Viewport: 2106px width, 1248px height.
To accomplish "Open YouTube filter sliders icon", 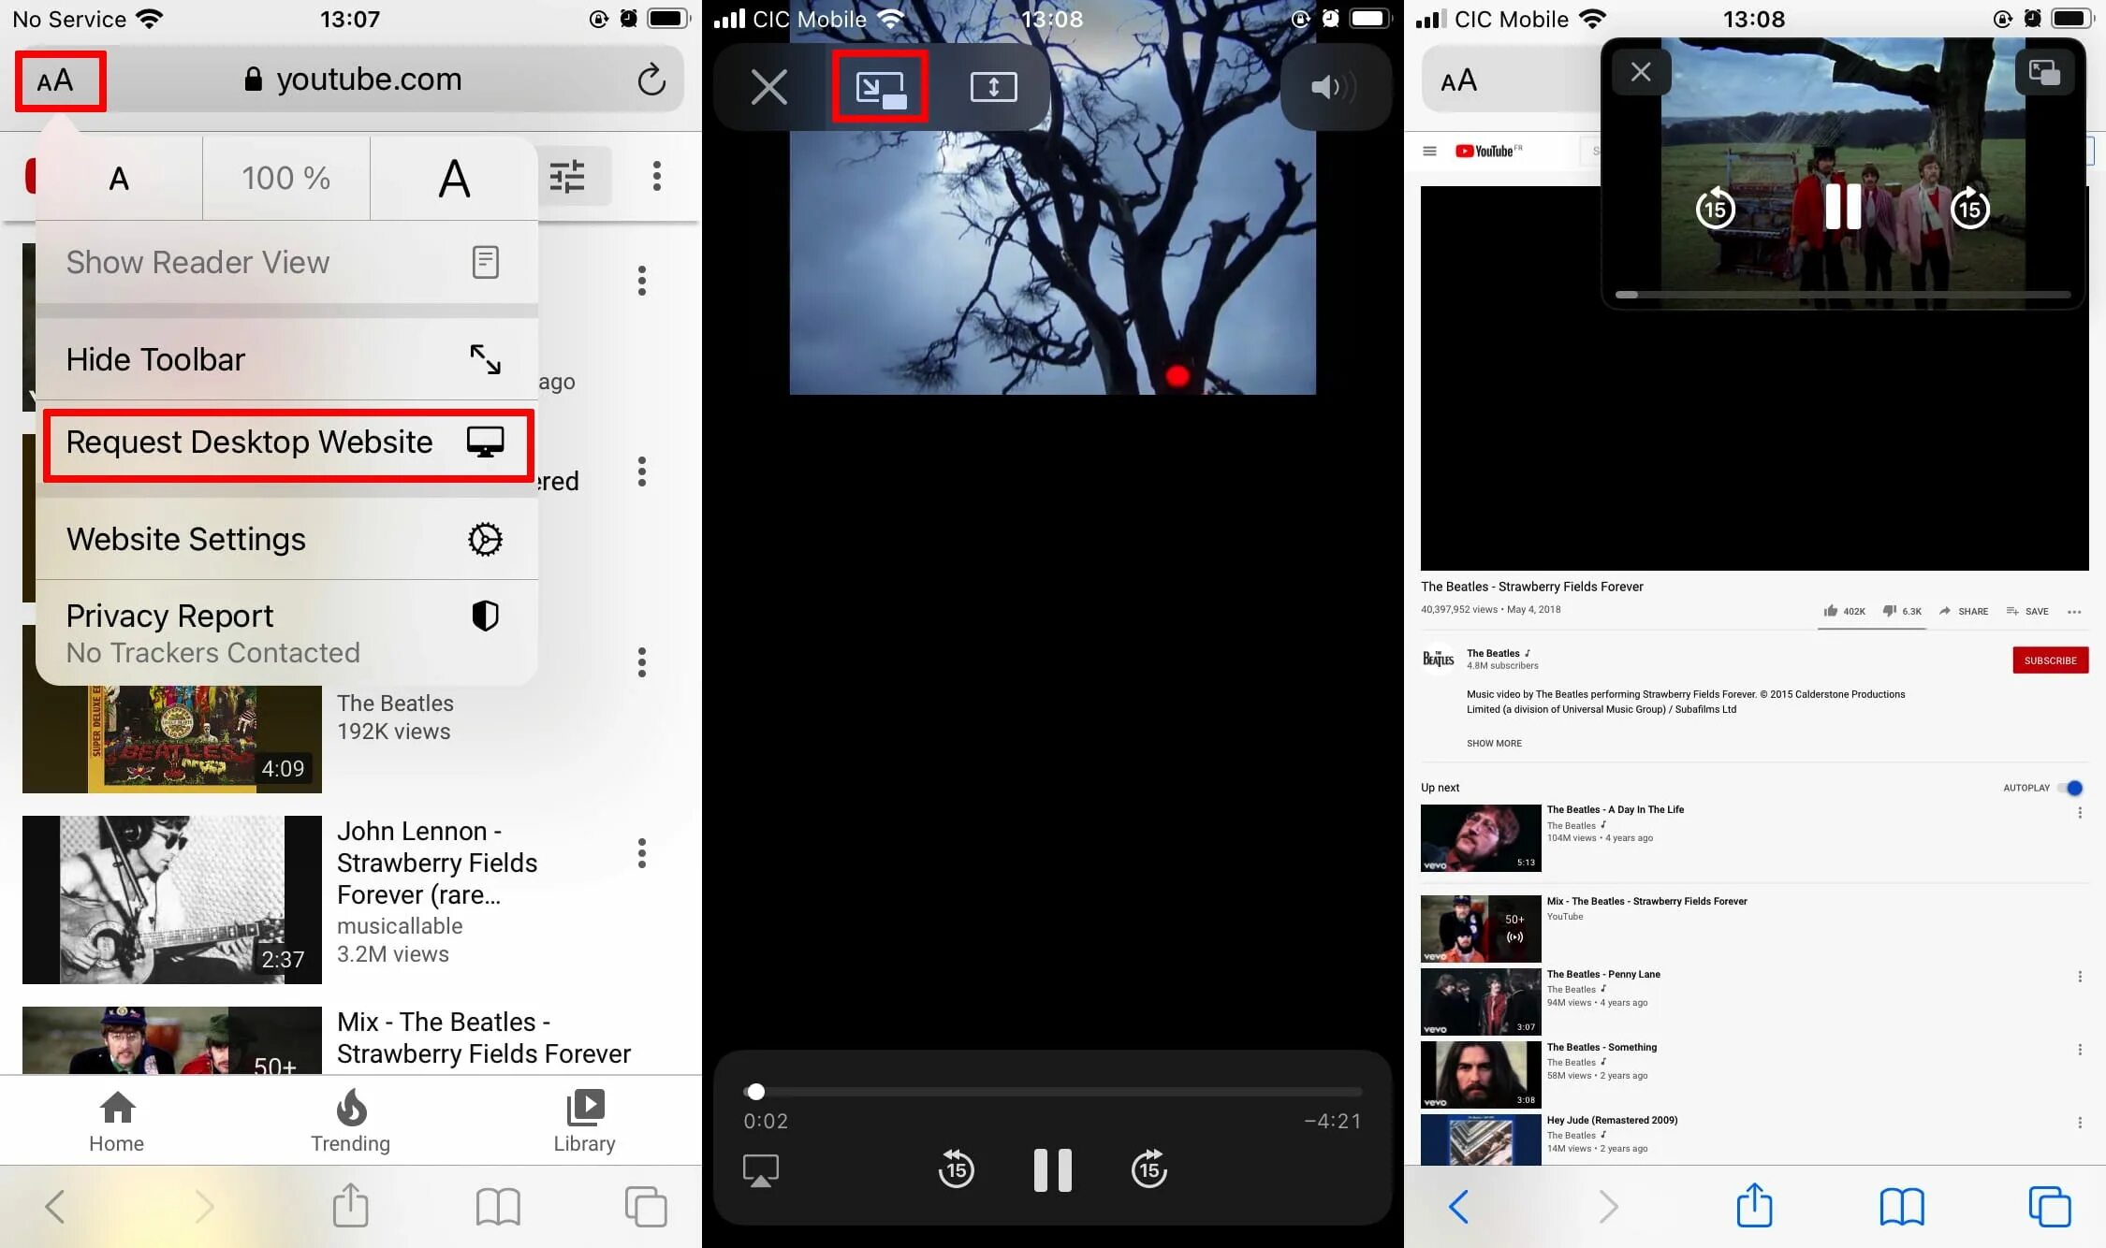I will [567, 176].
